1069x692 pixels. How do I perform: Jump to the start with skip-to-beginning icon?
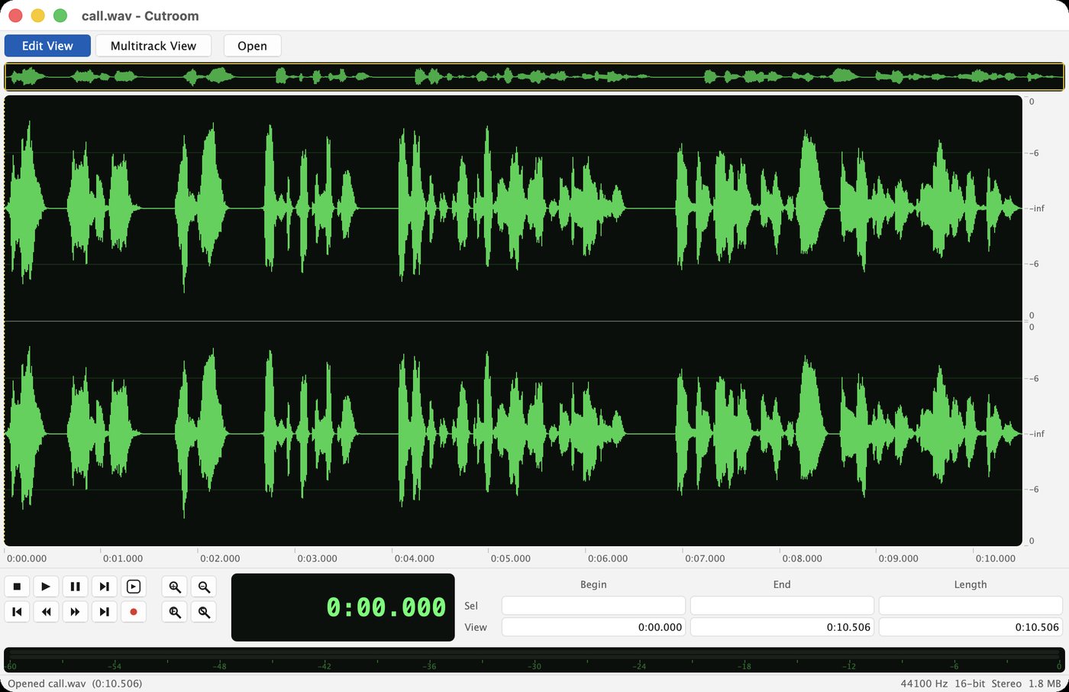pos(17,612)
